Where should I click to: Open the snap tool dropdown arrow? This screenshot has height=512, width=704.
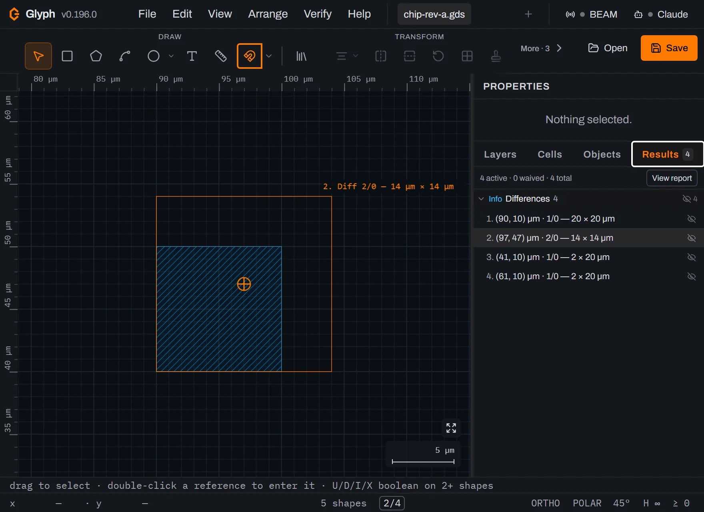coord(269,56)
